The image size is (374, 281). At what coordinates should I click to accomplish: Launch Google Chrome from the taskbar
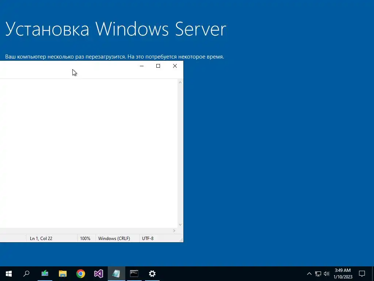[x=81, y=274]
